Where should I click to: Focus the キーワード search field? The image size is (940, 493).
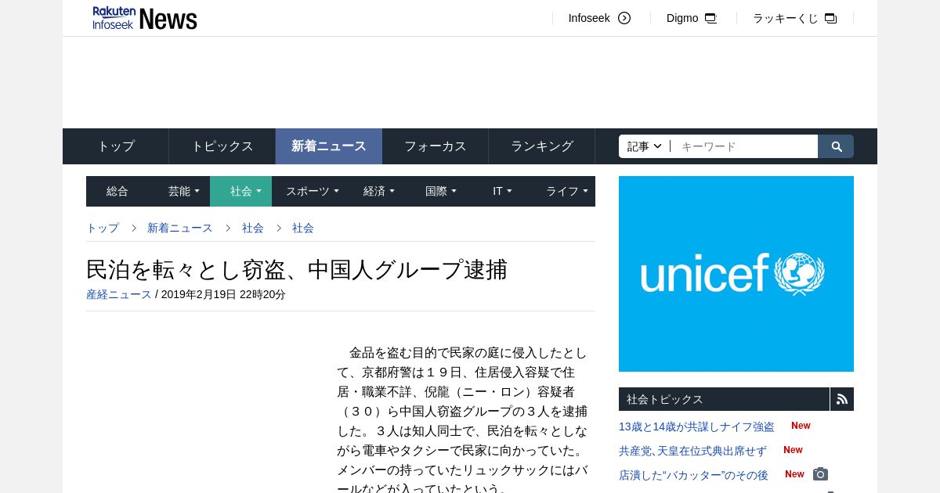744,146
